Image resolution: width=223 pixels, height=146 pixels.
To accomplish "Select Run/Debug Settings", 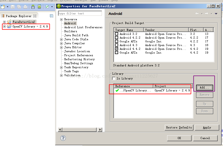I will [79, 63].
